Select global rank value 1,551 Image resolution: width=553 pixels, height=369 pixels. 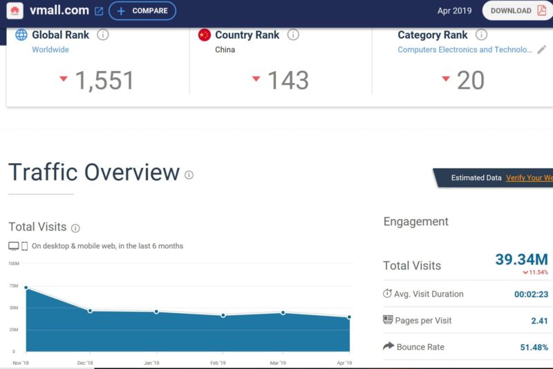105,80
